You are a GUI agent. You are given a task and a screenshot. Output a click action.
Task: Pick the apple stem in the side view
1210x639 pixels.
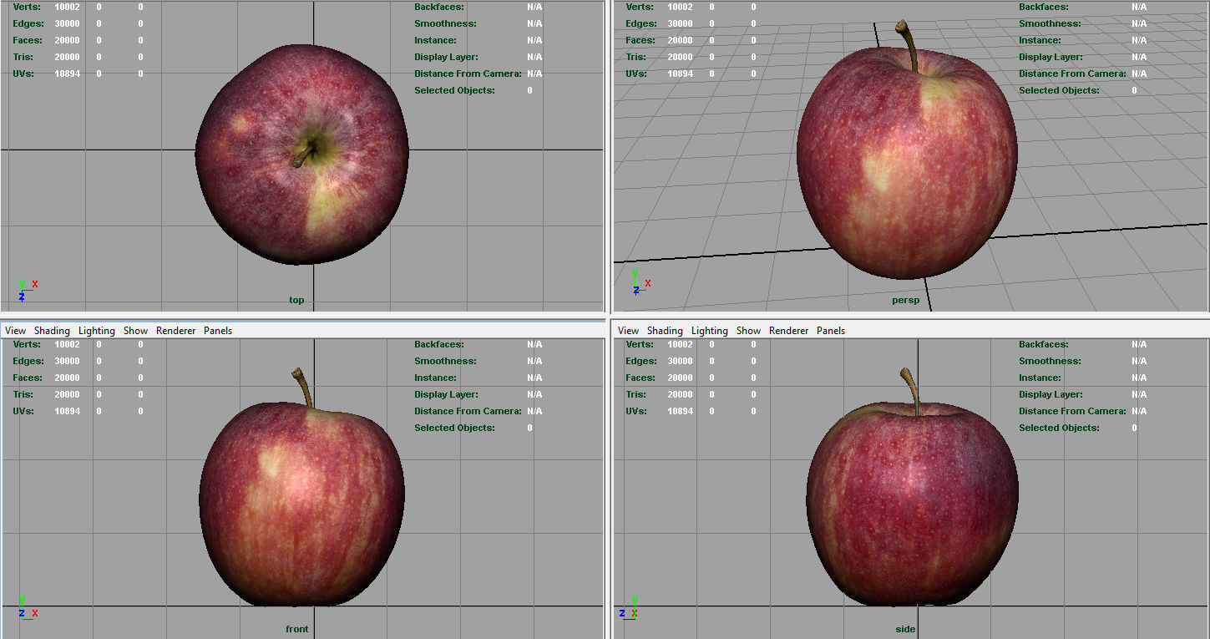point(911,391)
